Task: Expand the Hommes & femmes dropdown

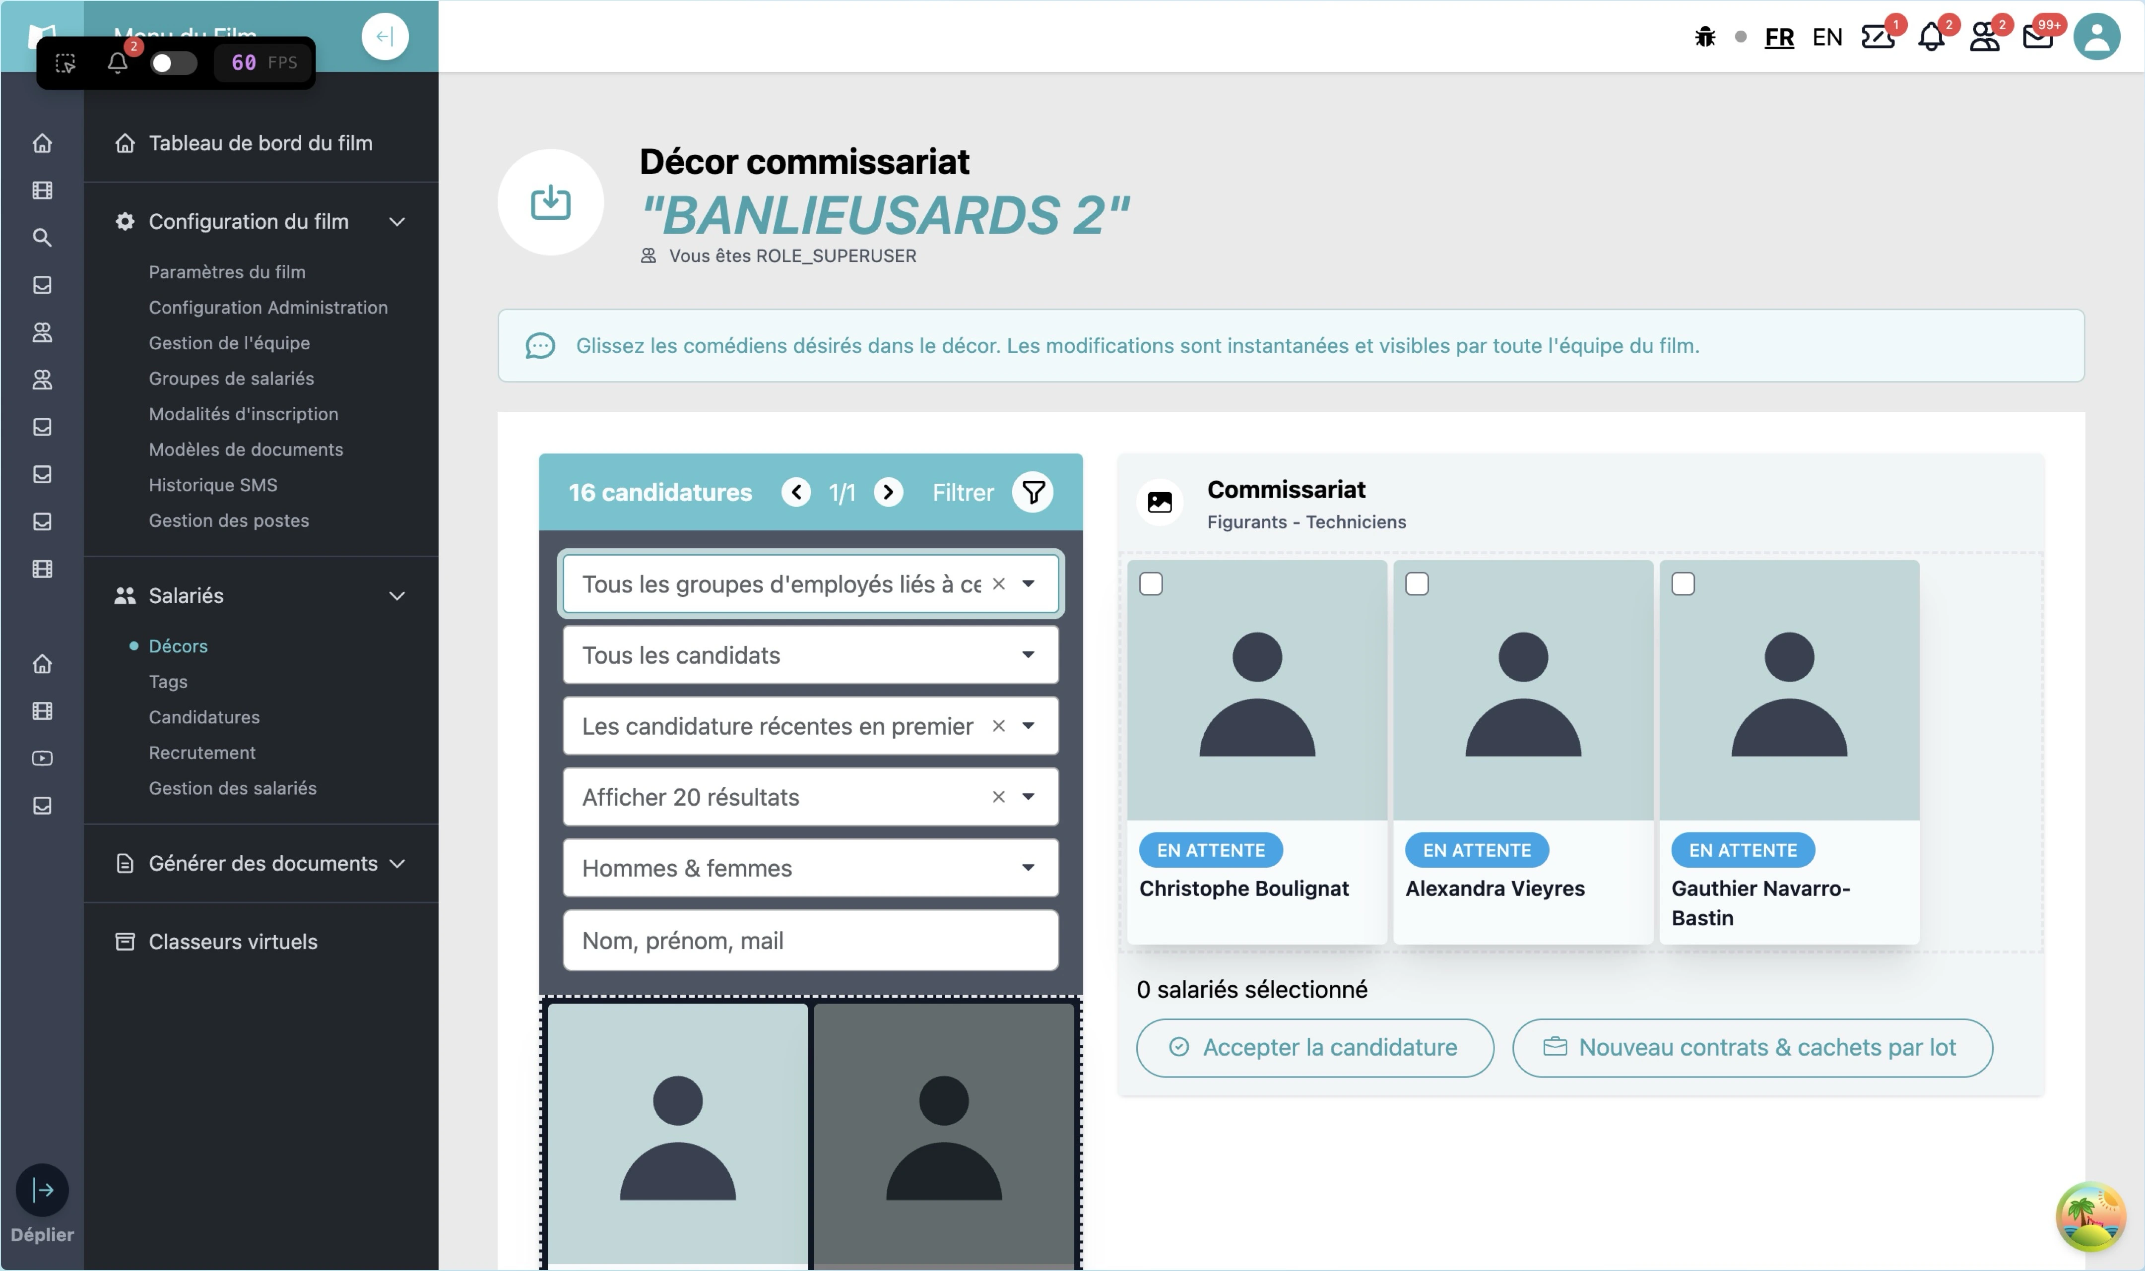Action: coord(809,868)
